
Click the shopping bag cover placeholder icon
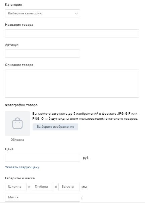coord(17,123)
